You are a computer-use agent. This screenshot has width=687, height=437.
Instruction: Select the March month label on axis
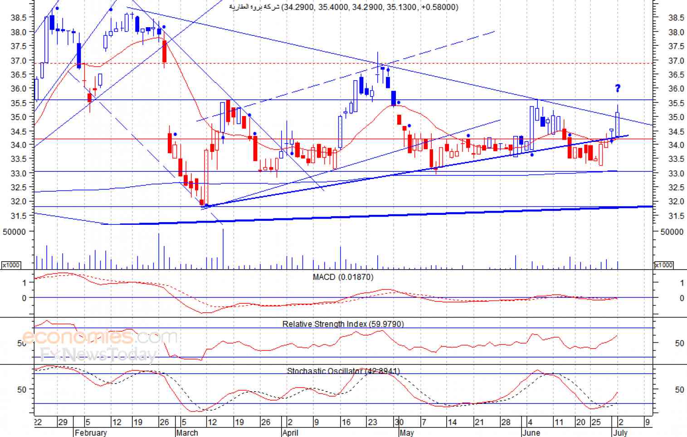tap(187, 432)
